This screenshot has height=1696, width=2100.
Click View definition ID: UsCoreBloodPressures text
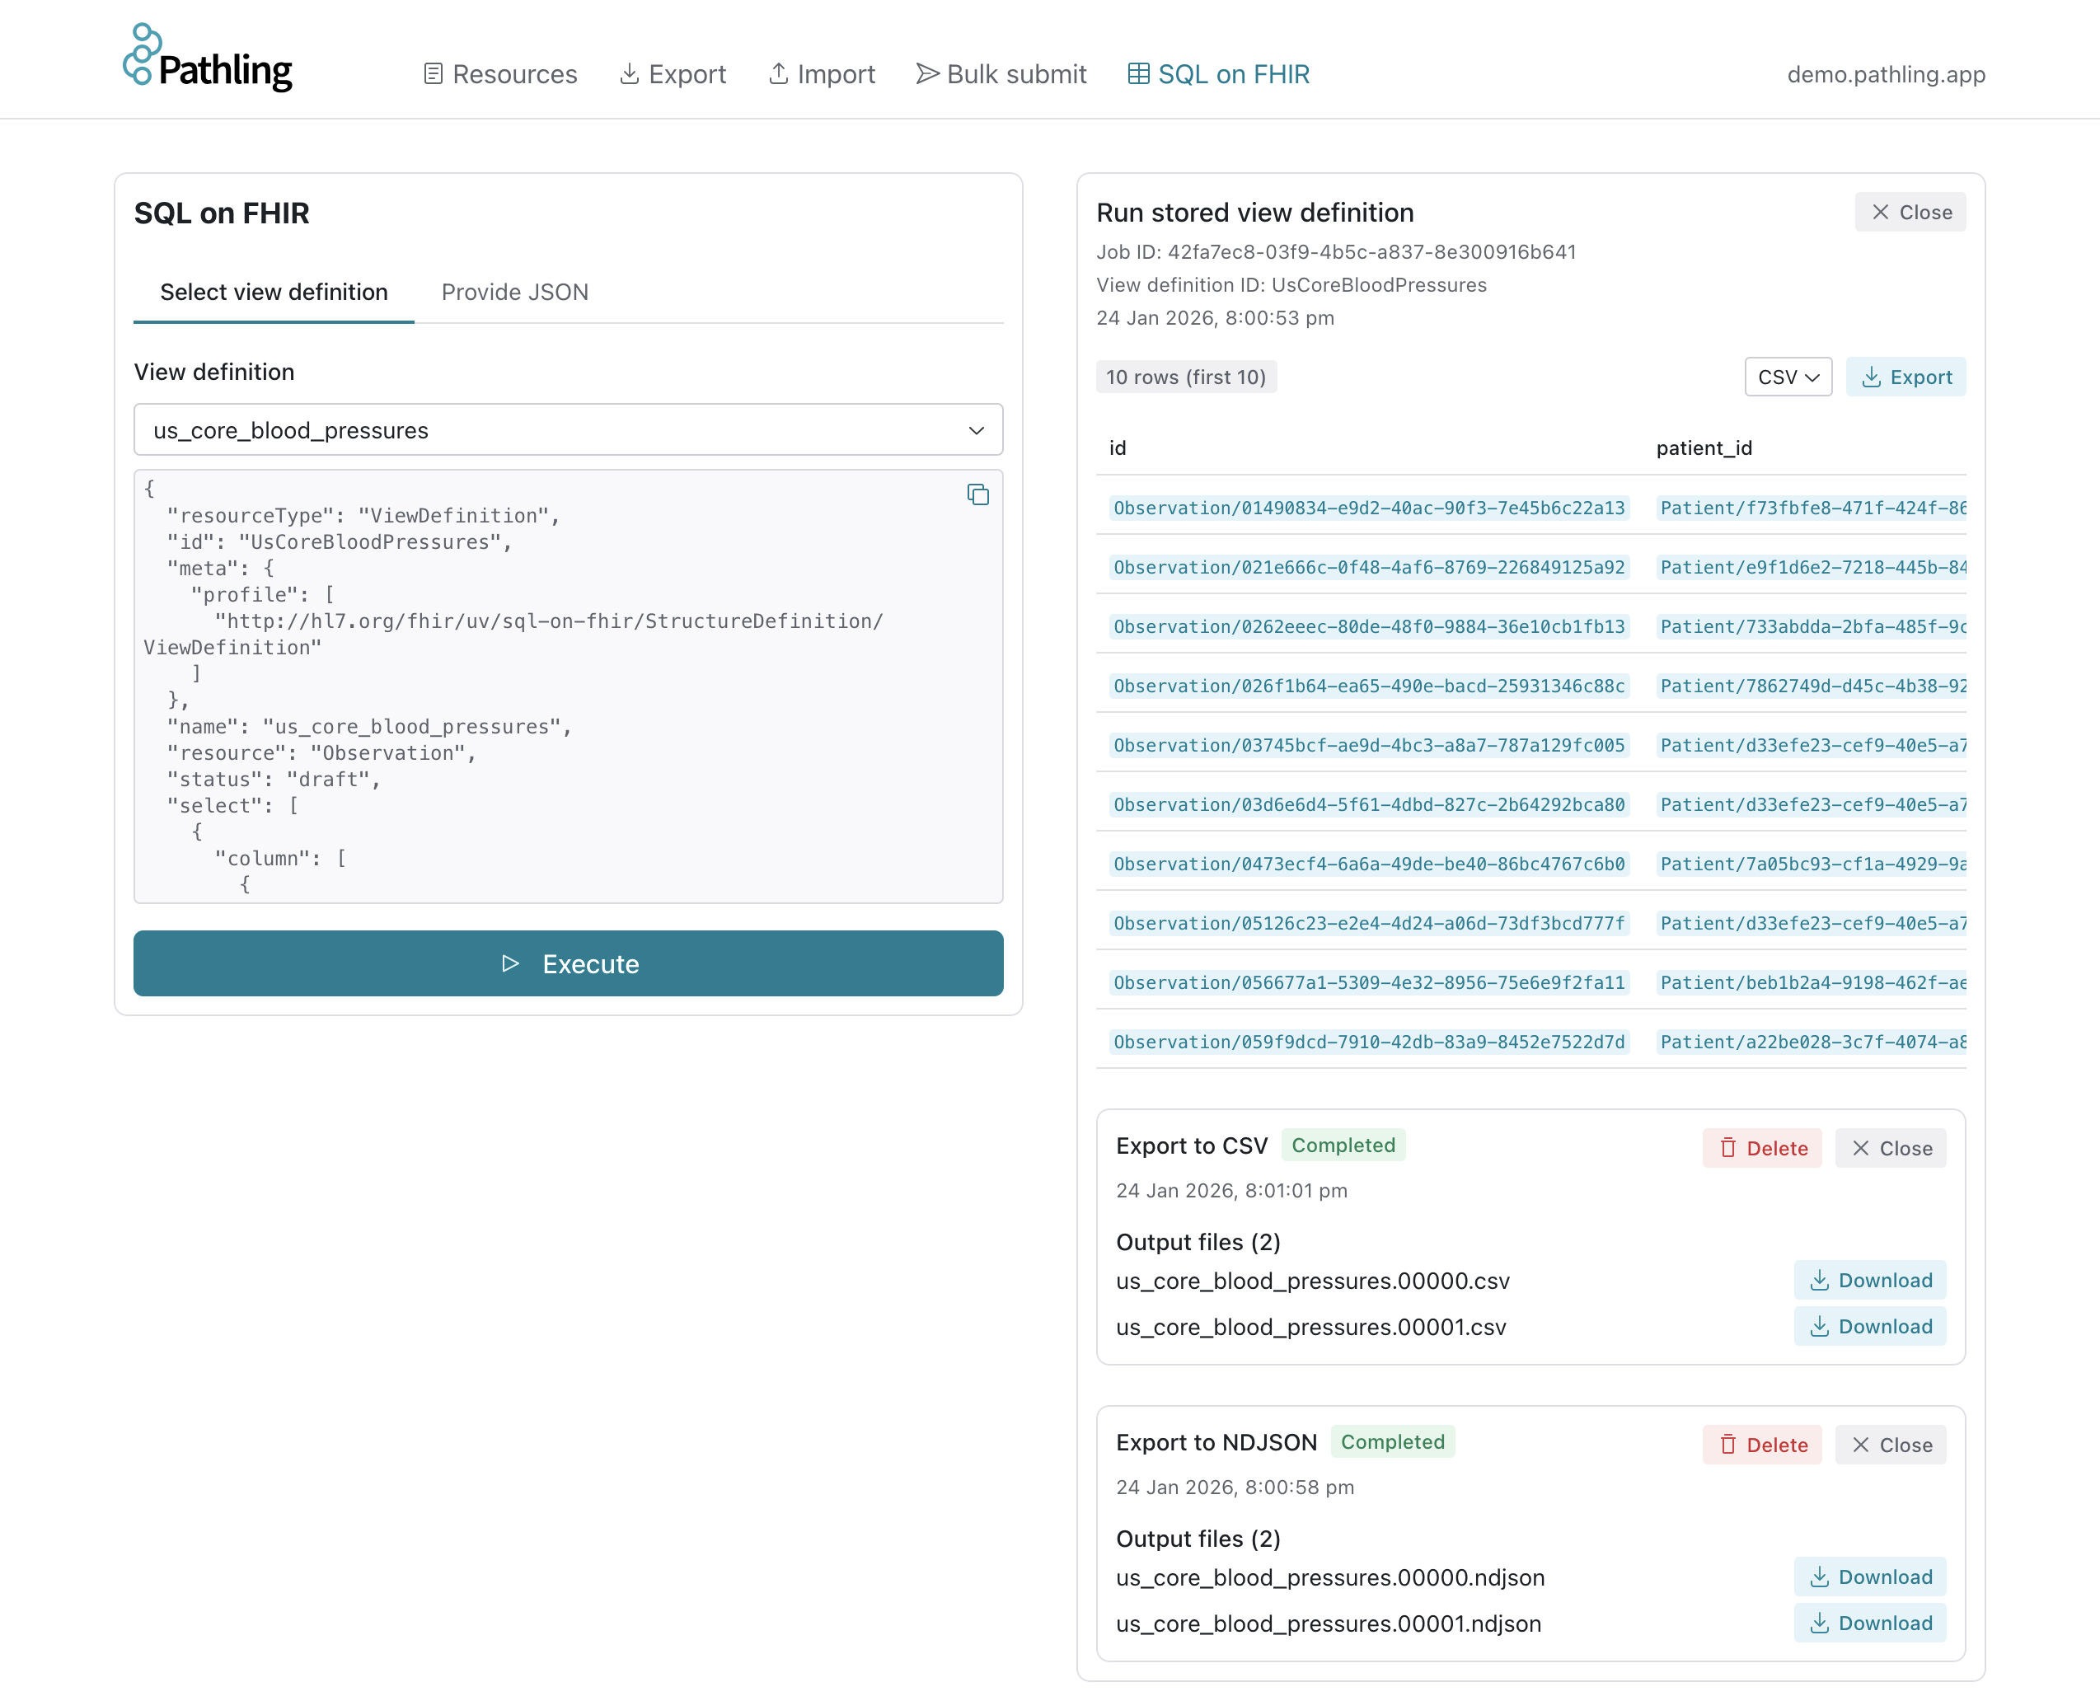[x=1291, y=285]
